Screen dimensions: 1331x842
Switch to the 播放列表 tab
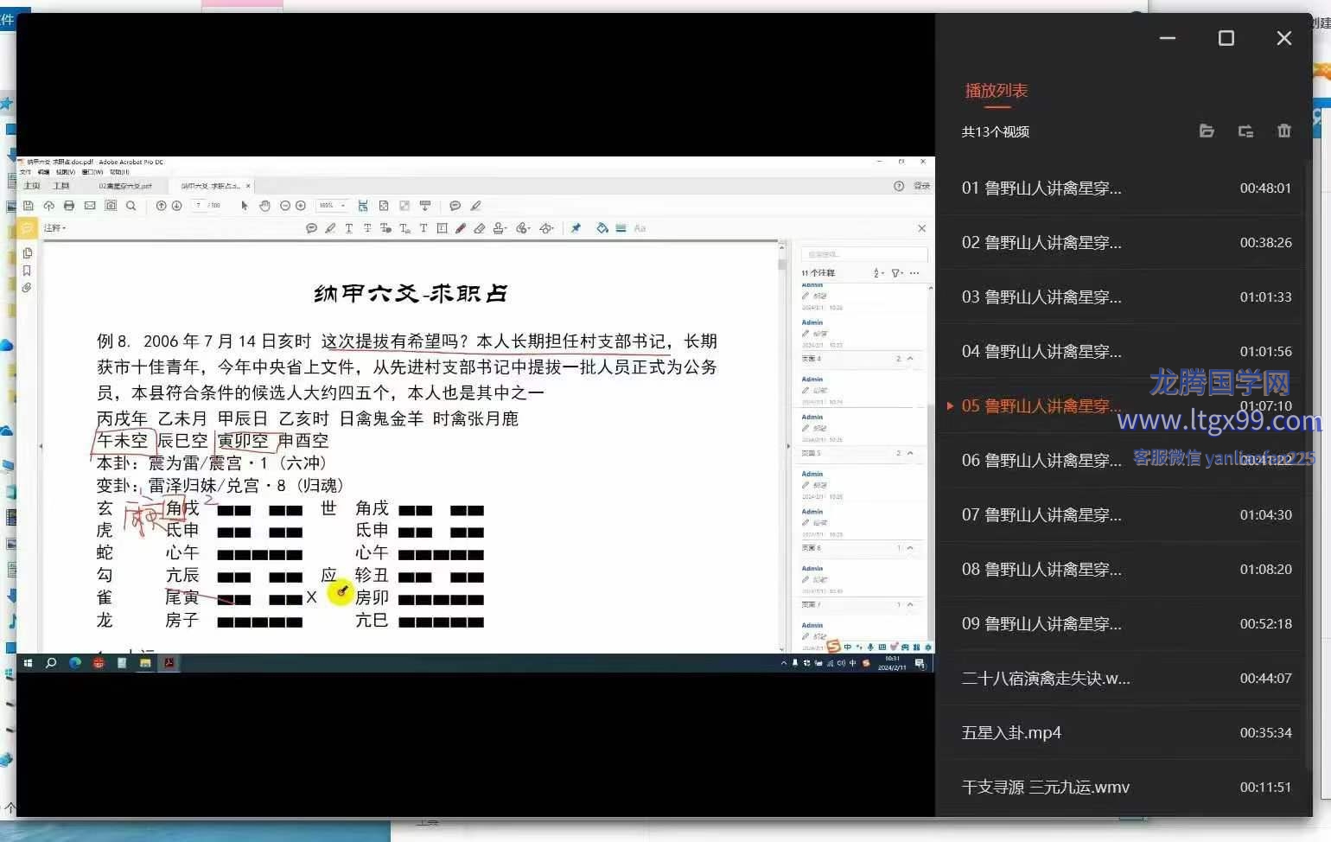996,91
